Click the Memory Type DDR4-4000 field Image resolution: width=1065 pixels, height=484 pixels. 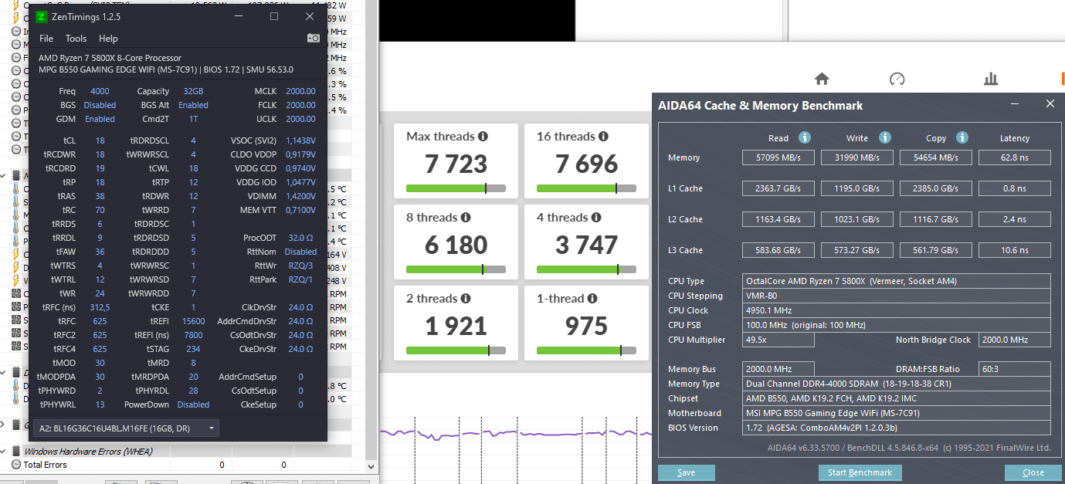(x=897, y=384)
